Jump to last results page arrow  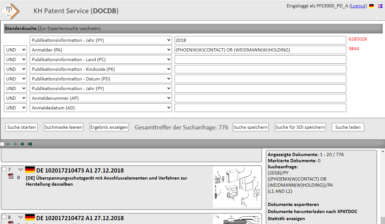[x=30, y=144]
